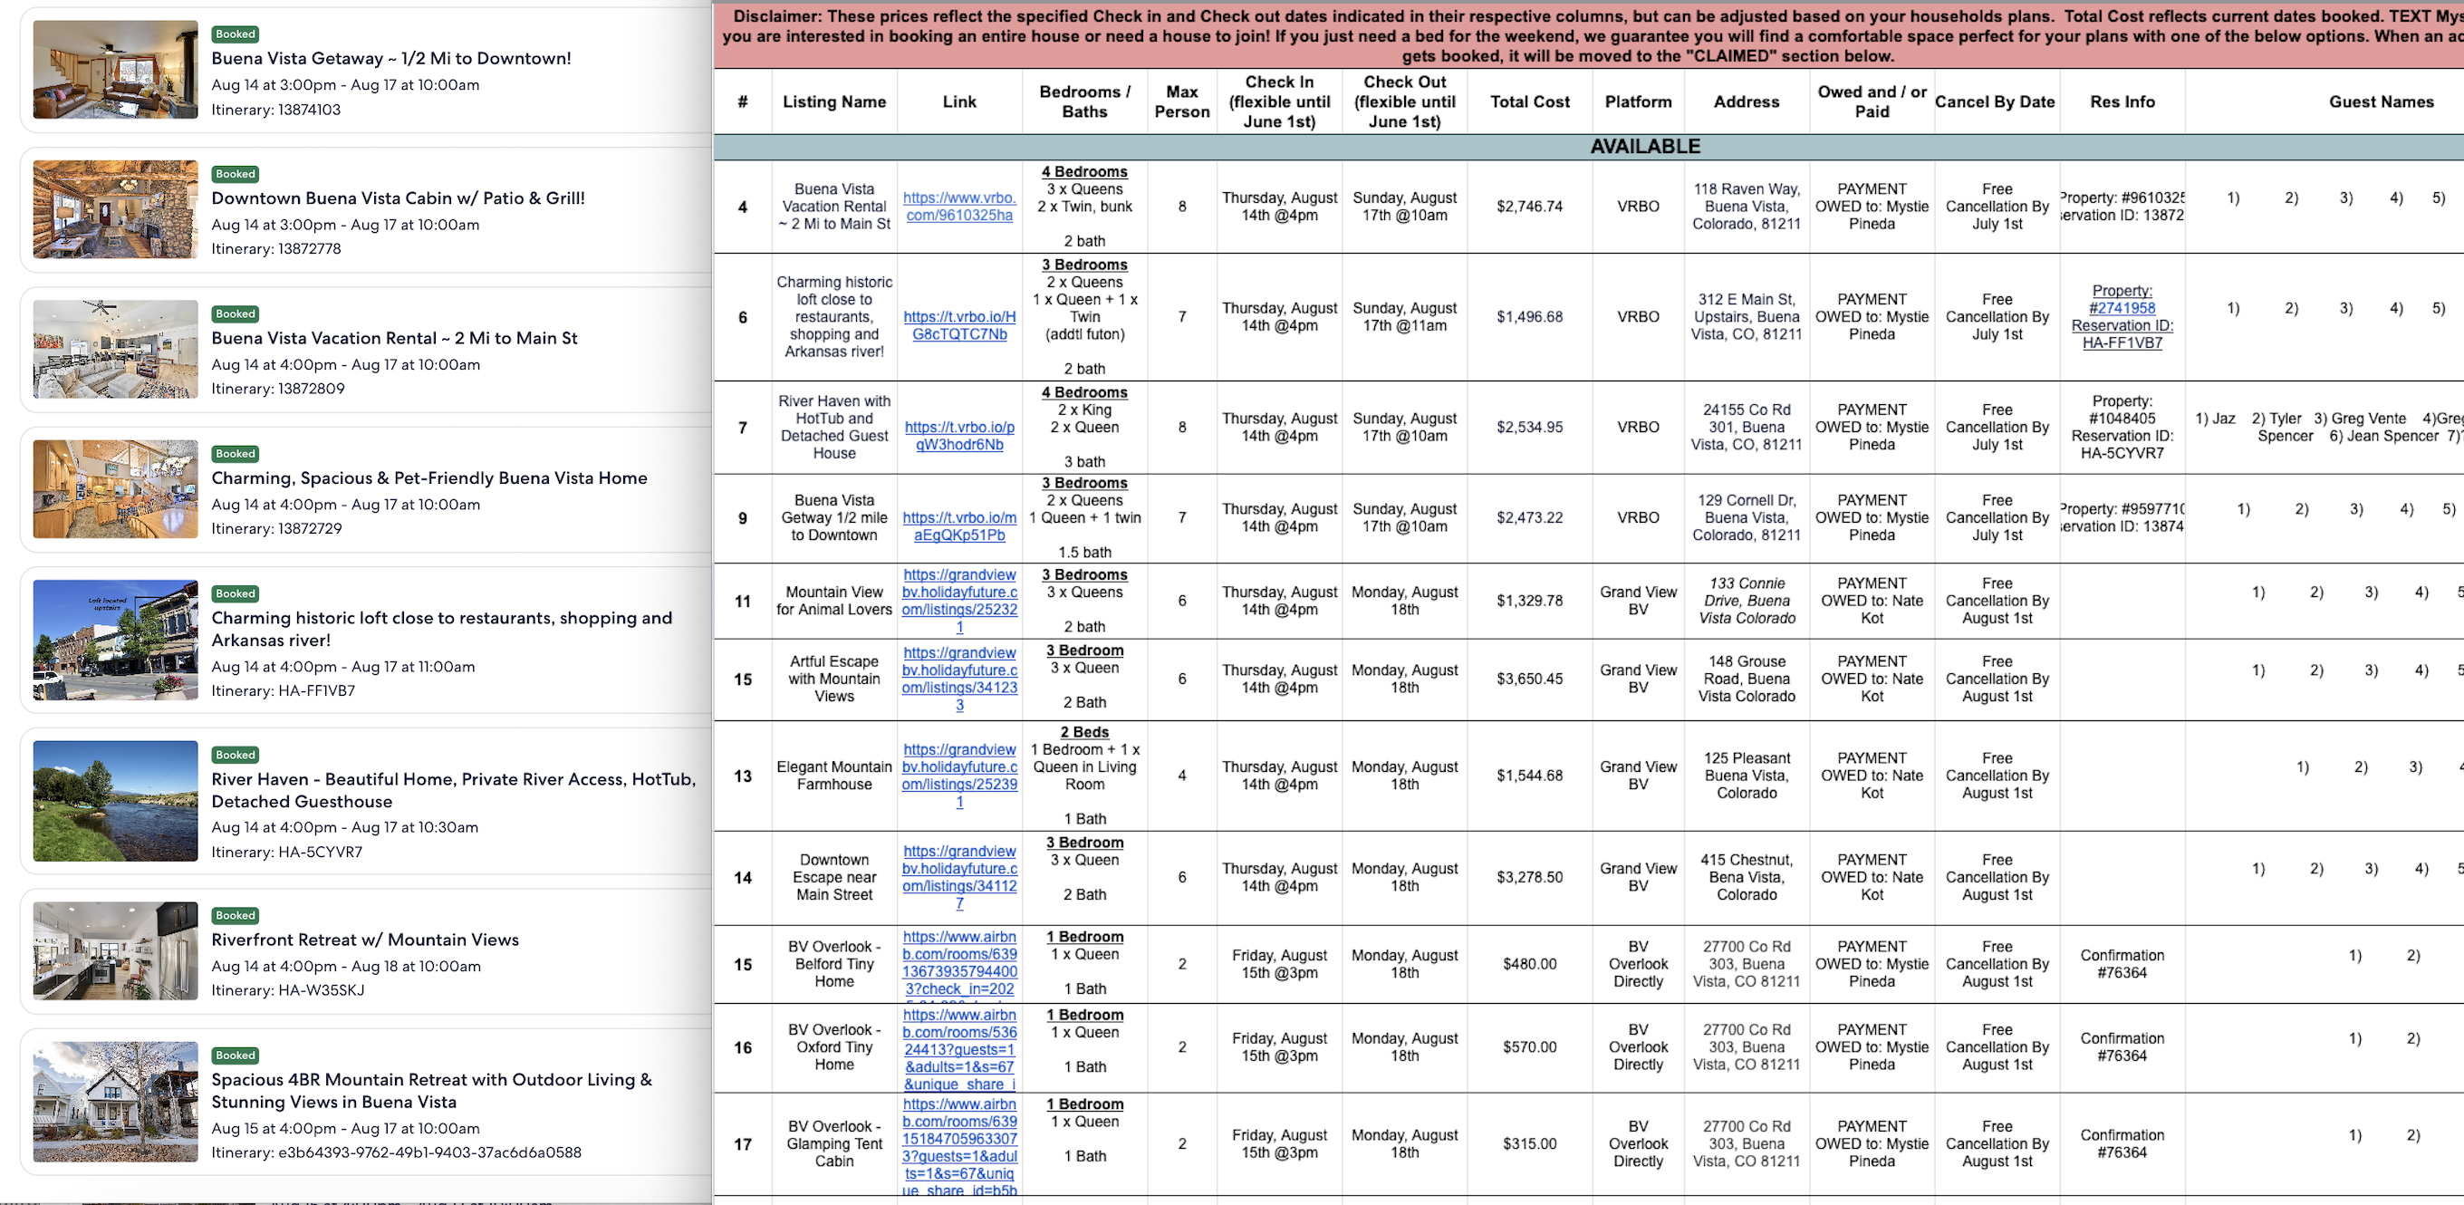Viewport: 2464px width, 1205px height.
Task: Select the 415 Chestnut address cell
Action: pyautogui.click(x=1747, y=877)
